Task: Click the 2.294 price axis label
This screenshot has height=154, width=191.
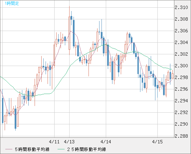Action: click(x=181, y=101)
